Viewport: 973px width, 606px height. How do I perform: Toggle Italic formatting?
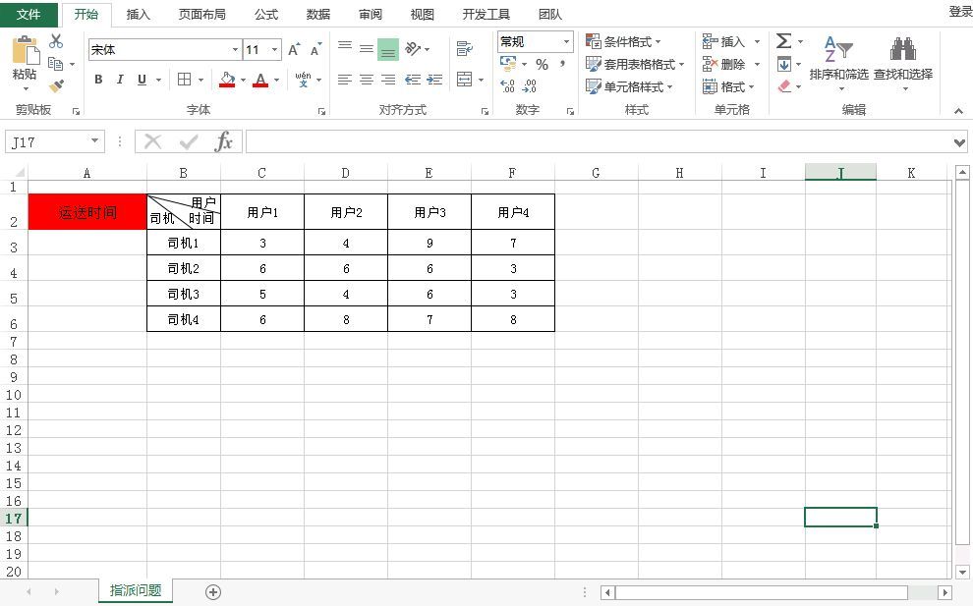click(x=120, y=80)
